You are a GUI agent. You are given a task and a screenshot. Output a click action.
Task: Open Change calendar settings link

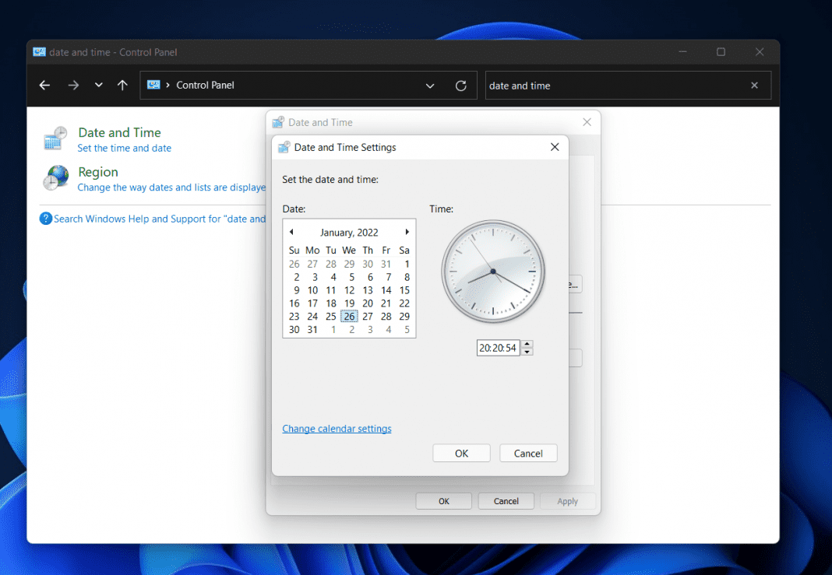[337, 428]
